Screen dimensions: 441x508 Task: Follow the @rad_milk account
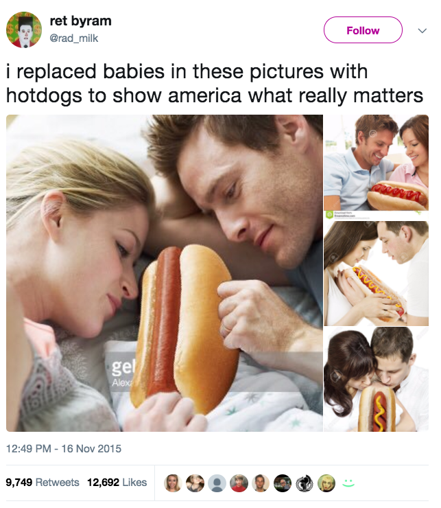pyautogui.click(x=363, y=30)
